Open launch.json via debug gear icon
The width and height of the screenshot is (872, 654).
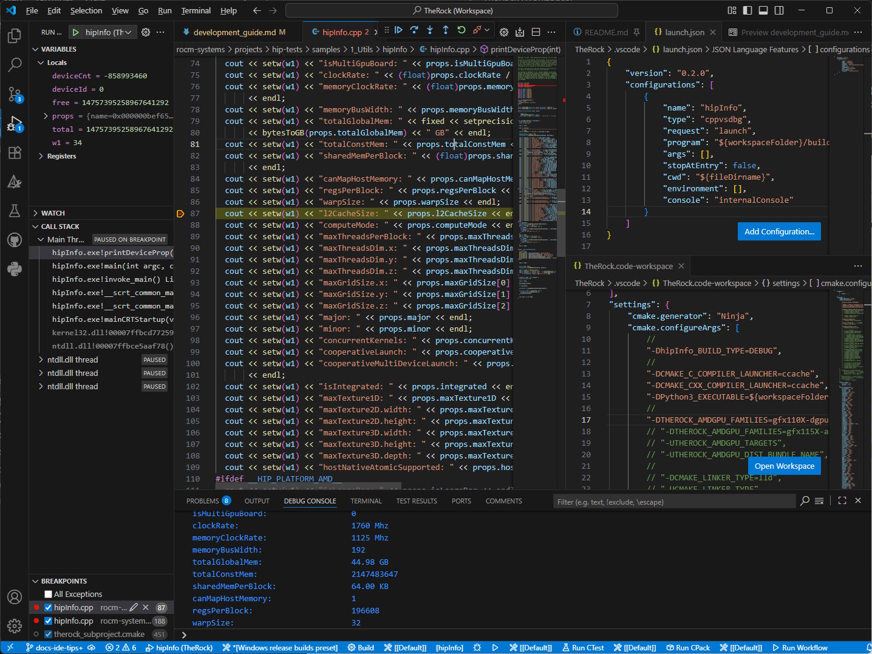pyautogui.click(x=146, y=32)
